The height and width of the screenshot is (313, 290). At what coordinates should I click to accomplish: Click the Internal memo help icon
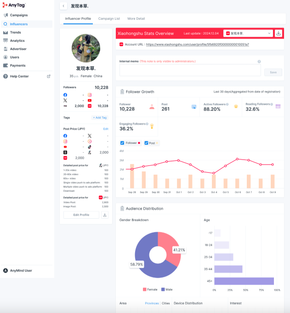tap(259, 61)
